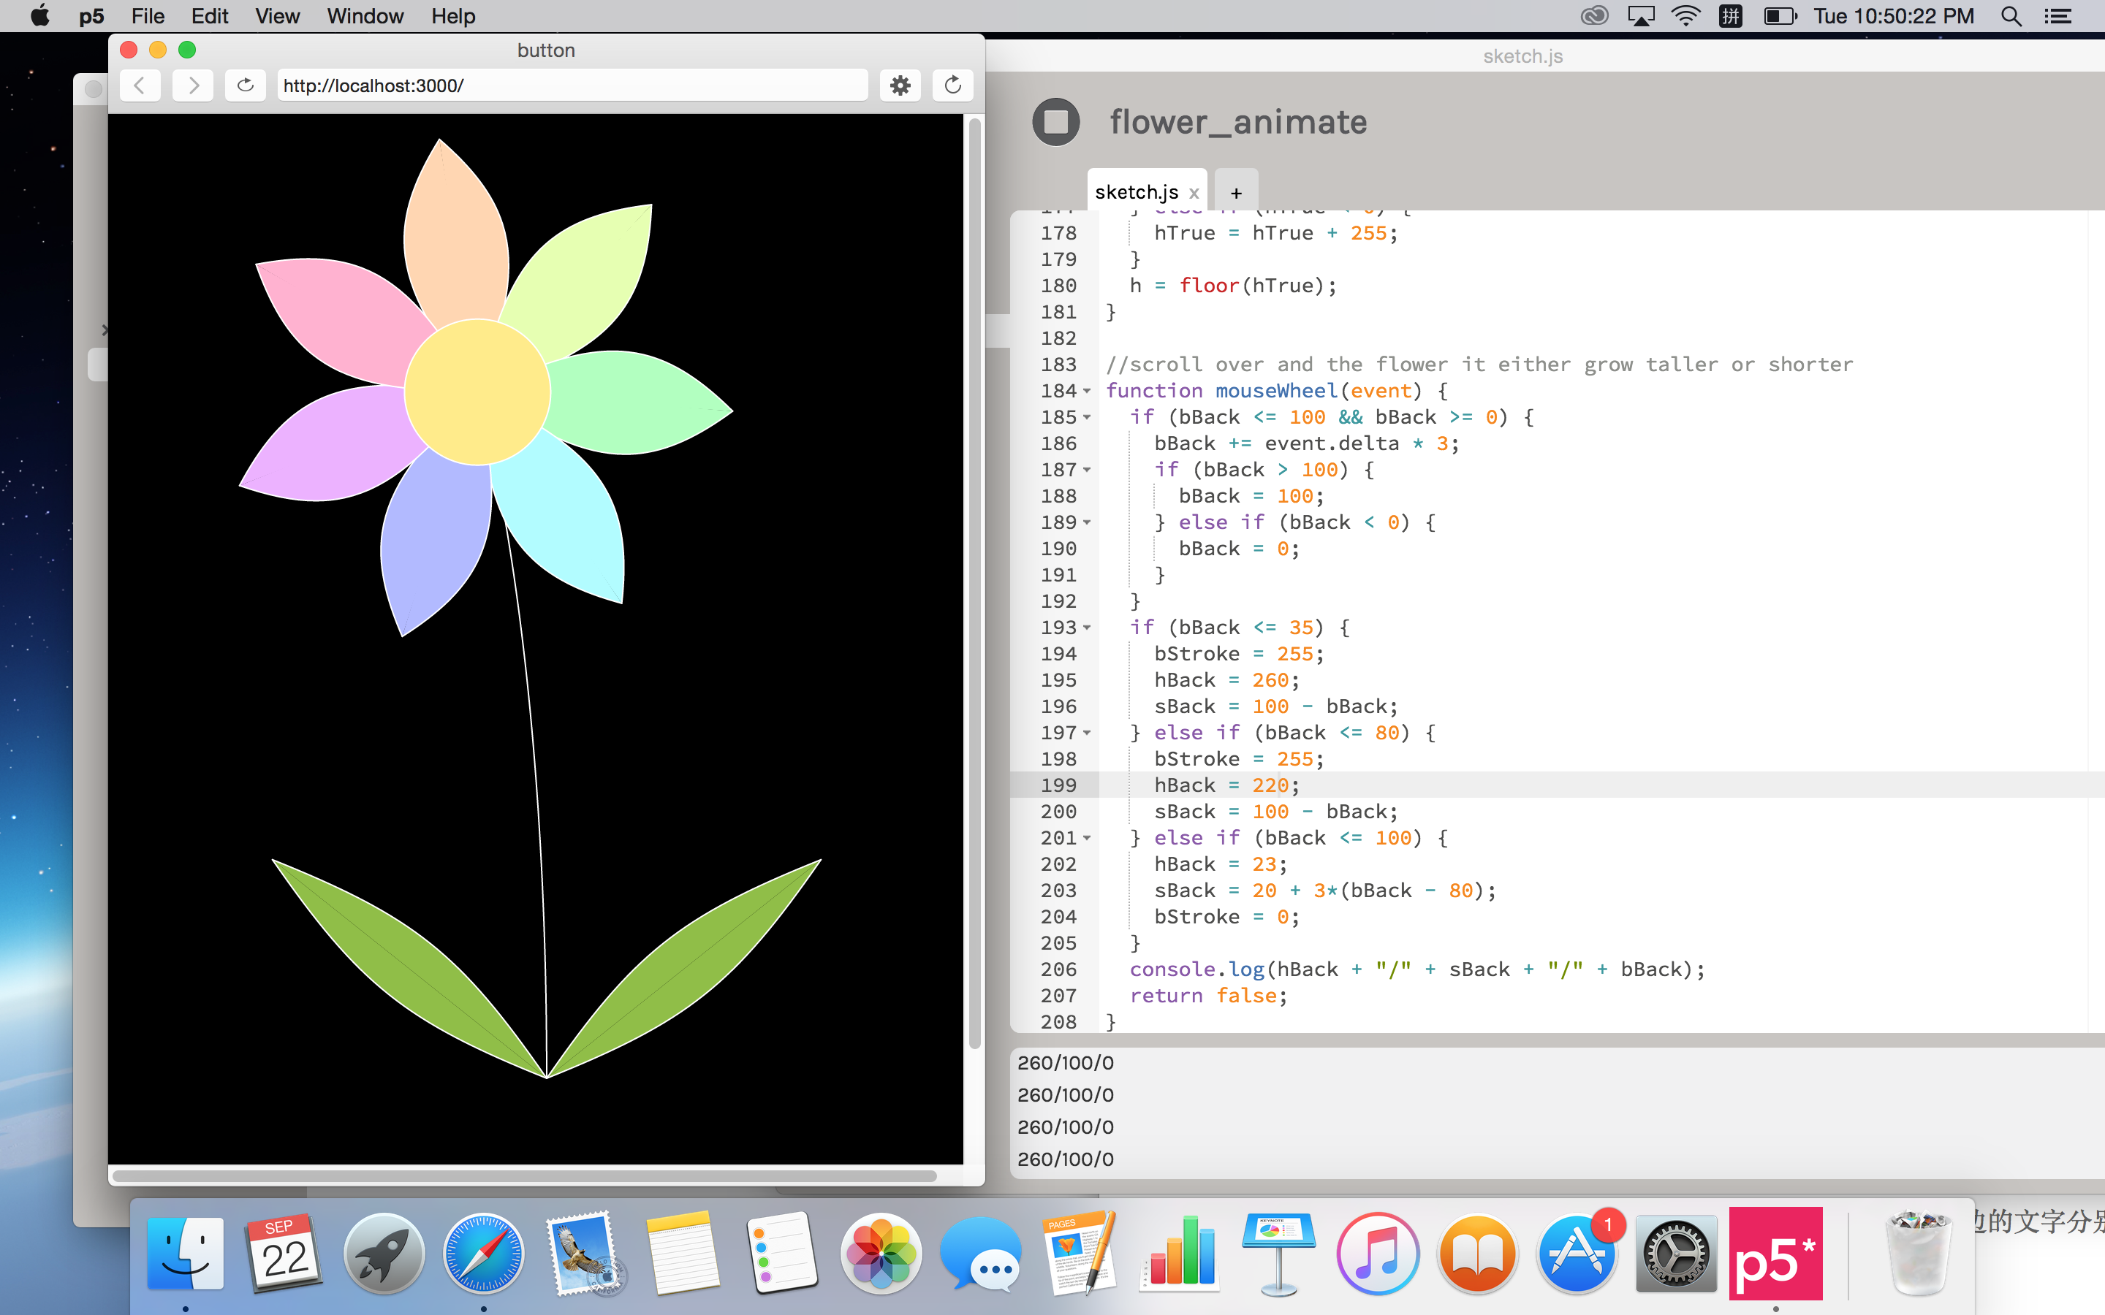Open the View menu
Screen dimensions: 2105x1315
(278, 15)
